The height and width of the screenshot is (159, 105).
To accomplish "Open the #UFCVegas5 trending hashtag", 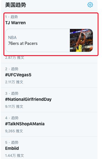I will click(18, 75).
